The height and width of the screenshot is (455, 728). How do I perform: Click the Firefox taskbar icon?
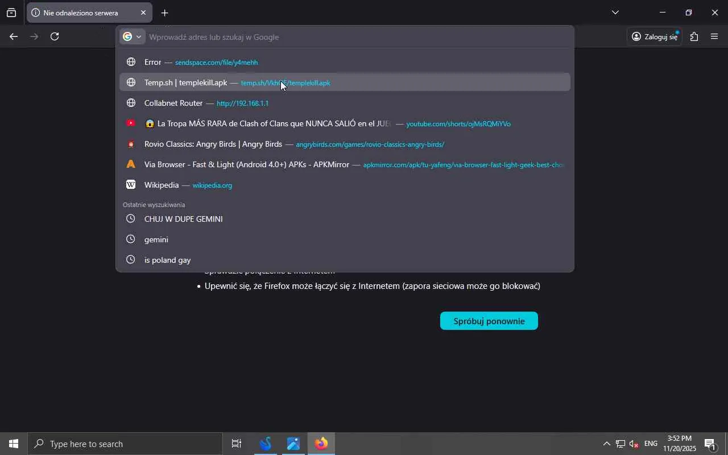tap(321, 444)
